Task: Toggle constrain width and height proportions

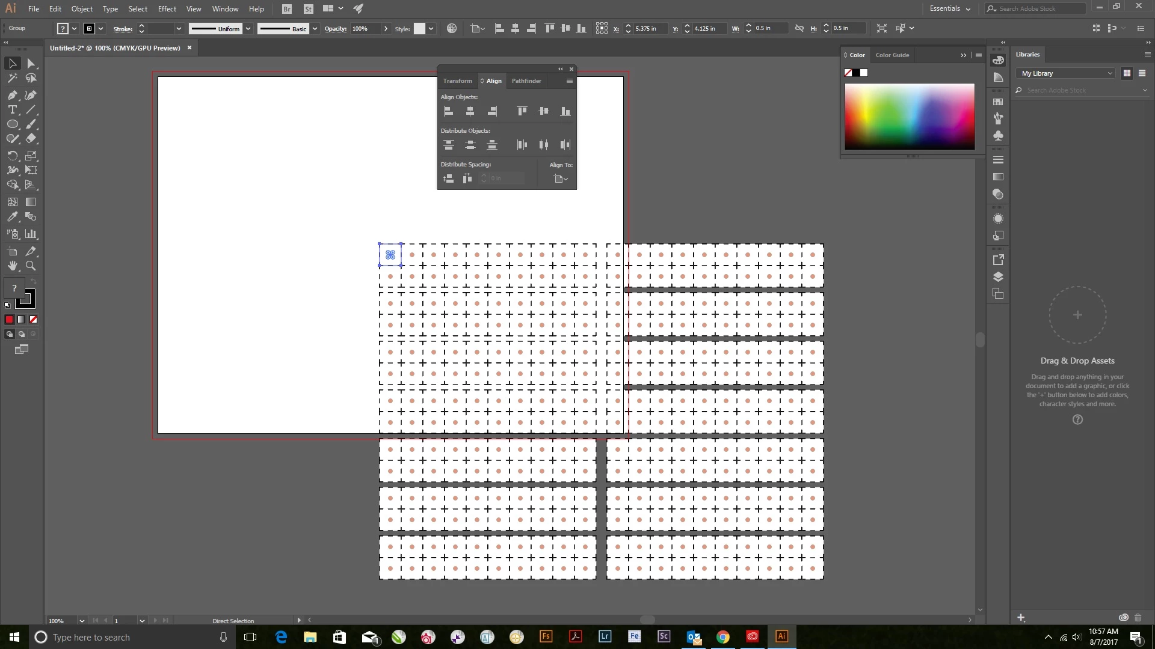Action: coord(799,28)
